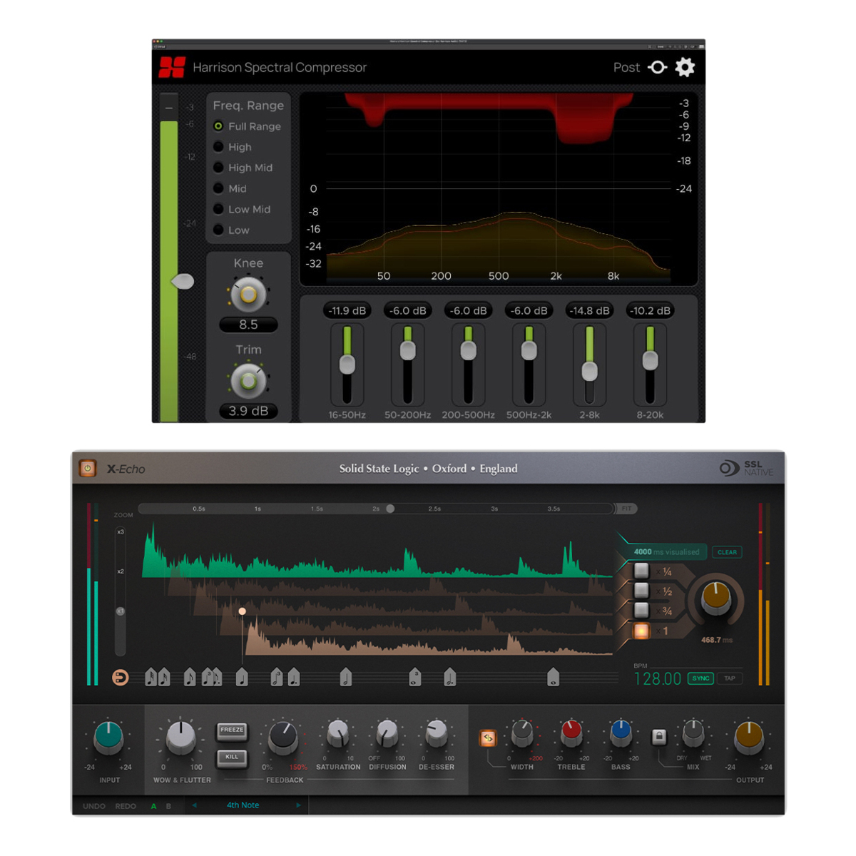
Task: Select the Mid frequency range
Action: click(230, 188)
